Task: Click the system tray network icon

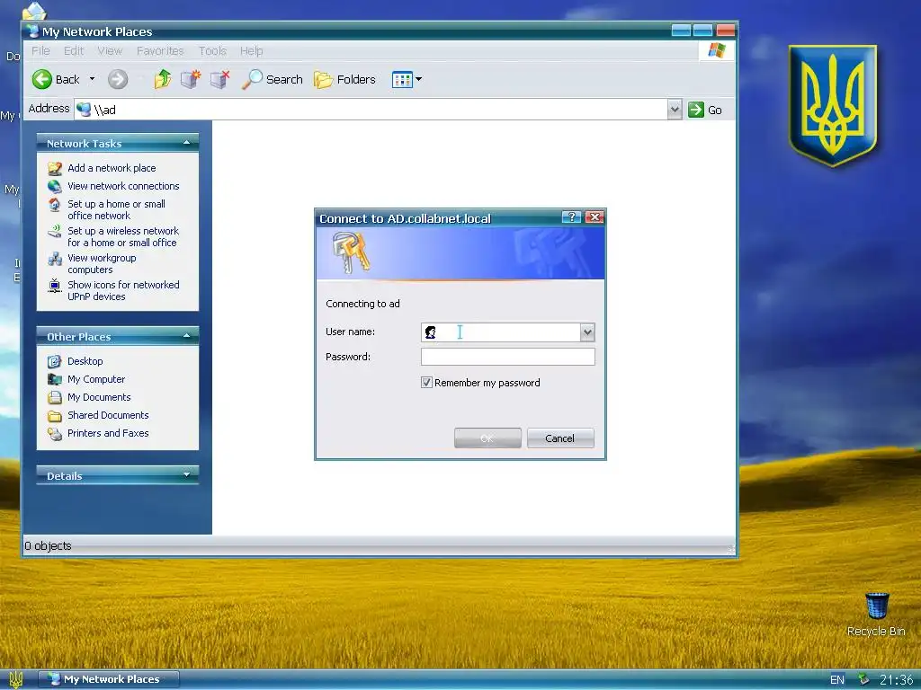Action: [863, 679]
